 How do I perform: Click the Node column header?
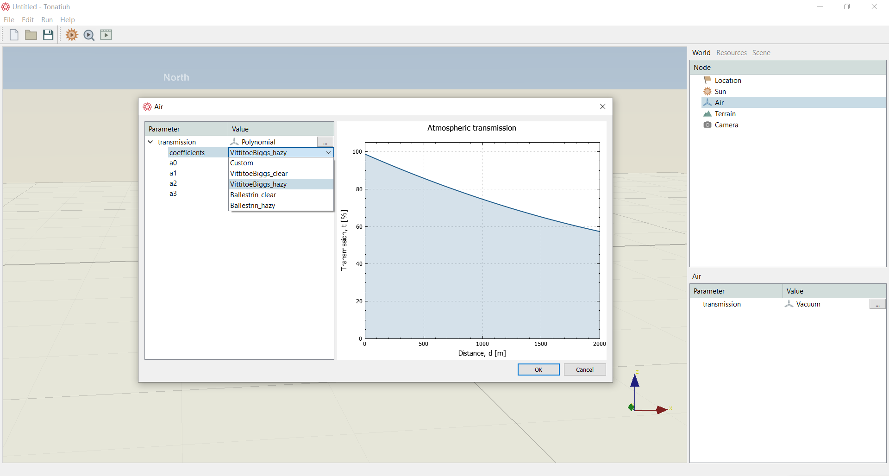pyautogui.click(x=788, y=67)
